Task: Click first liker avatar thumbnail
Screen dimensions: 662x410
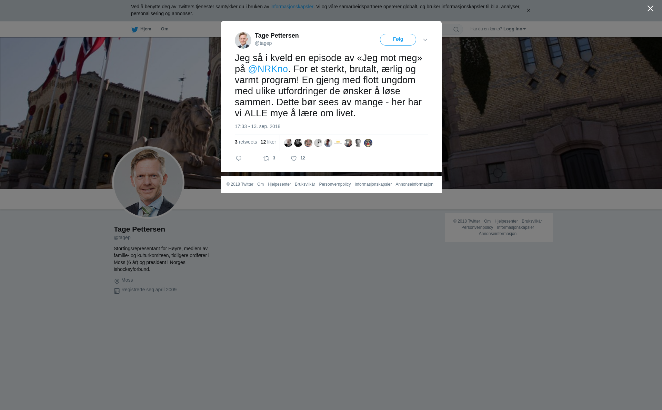Action: click(x=288, y=143)
